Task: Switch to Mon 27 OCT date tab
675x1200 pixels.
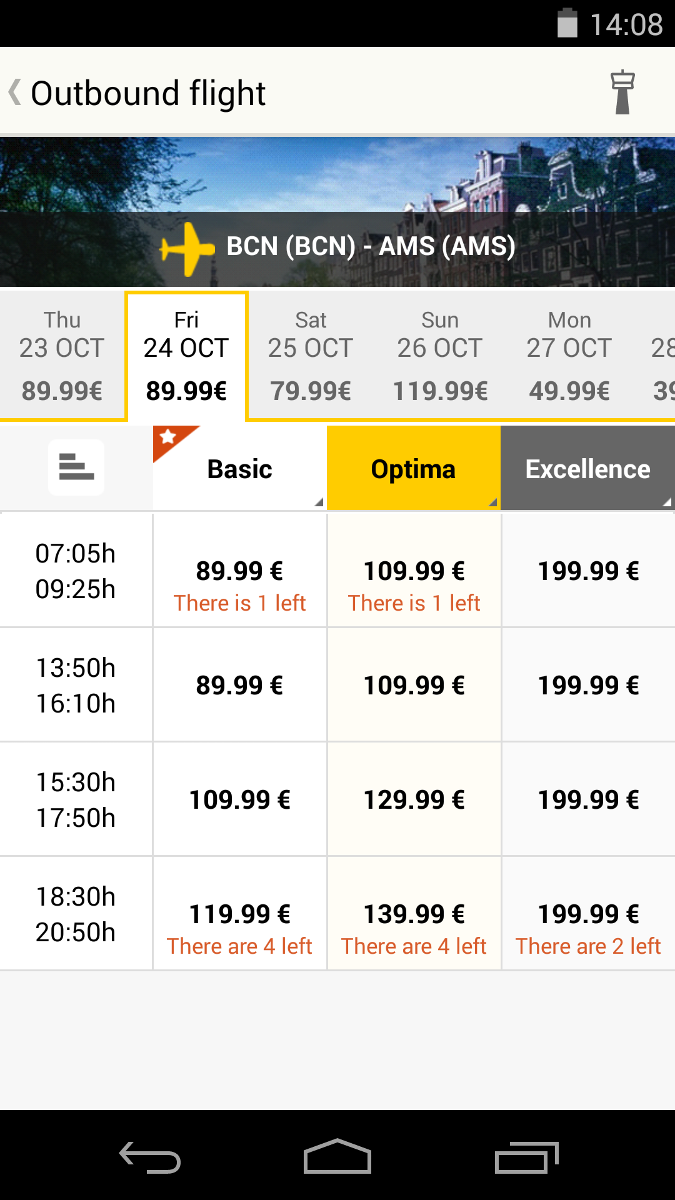Action: [x=569, y=355]
